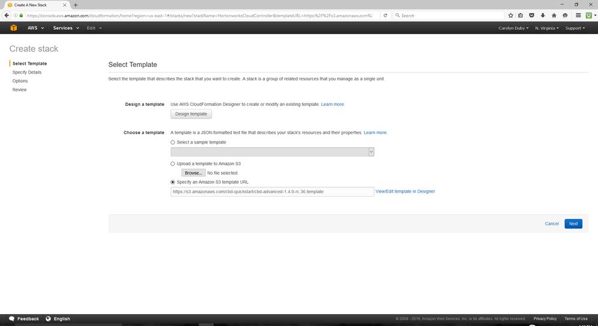598x326 pixels.
Task: Select Upload a template to Amazon S3 radio
Action: click(x=173, y=164)
